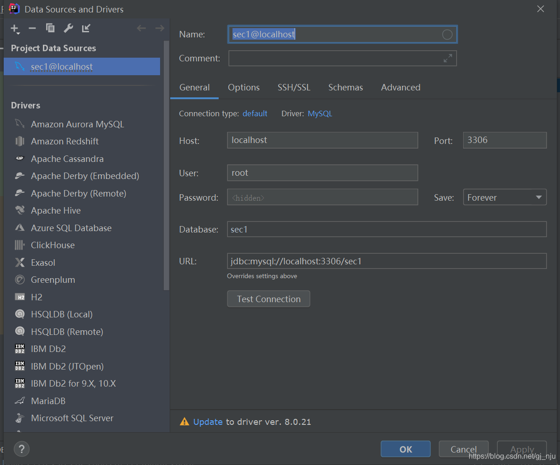560x465 pixels.
Task: Select the Apache Derby (Remote) hat icon
Action: click(19, 193)
